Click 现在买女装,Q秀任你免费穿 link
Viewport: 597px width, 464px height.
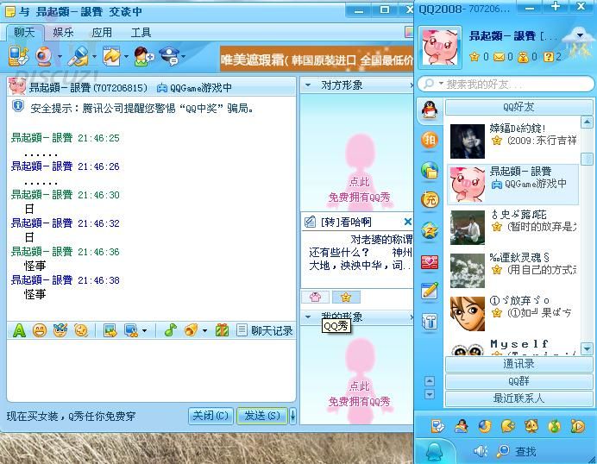click(x=71, y=416)
